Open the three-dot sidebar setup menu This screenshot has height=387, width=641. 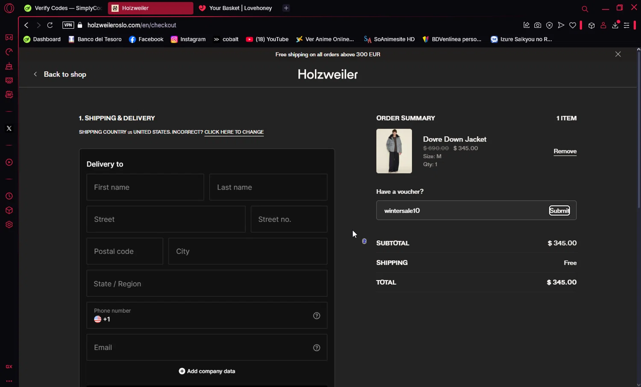point(9,381)
